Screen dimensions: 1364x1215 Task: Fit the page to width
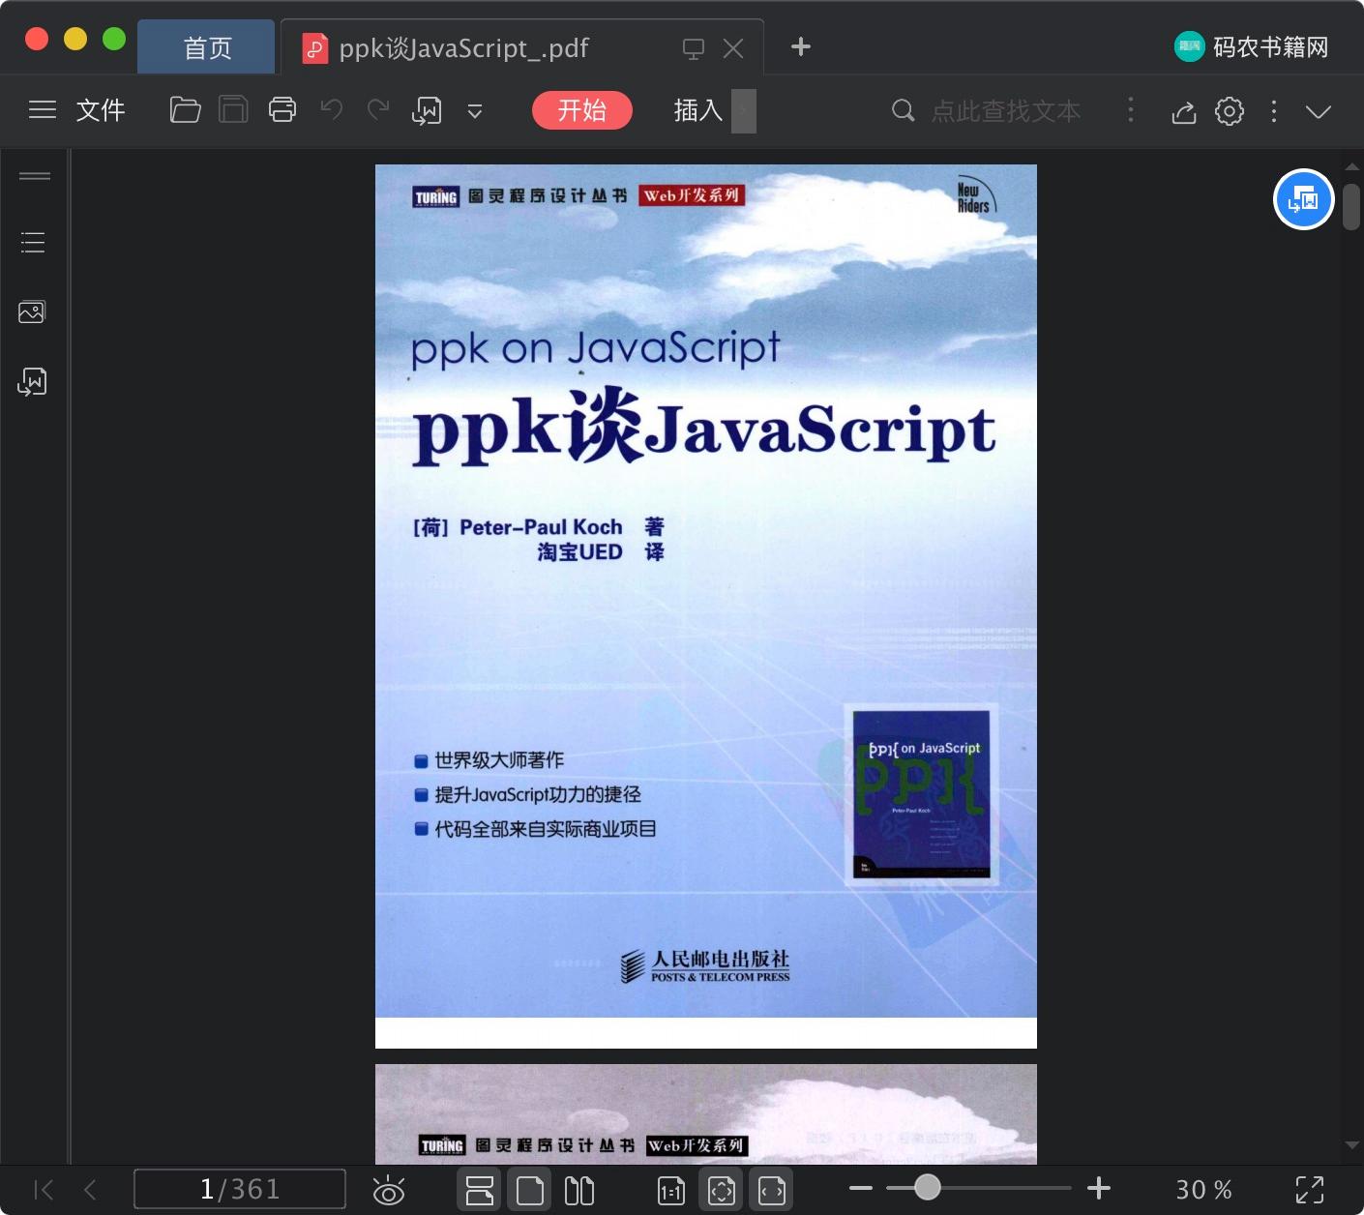772,1190
